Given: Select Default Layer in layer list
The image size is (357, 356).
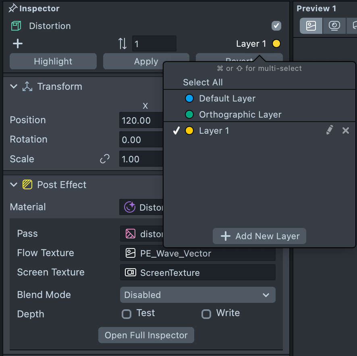Looking at the screenshot, I should point(227,99).
